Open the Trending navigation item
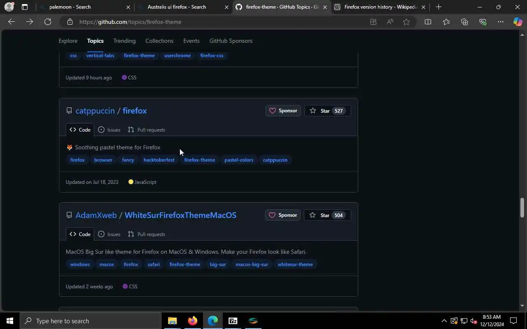Image resolution: width=527 pixels, height=329 pixels. pos(124,41)
